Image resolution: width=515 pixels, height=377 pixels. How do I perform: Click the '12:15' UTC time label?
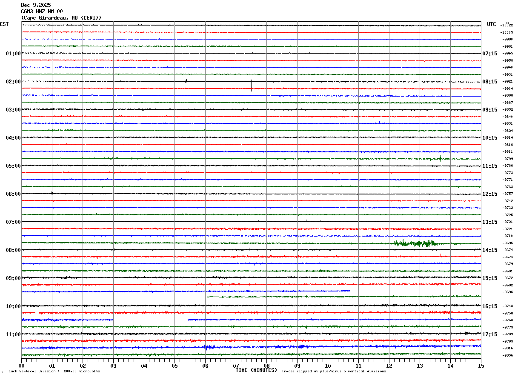pyautogui.click(x=490, y=194)
